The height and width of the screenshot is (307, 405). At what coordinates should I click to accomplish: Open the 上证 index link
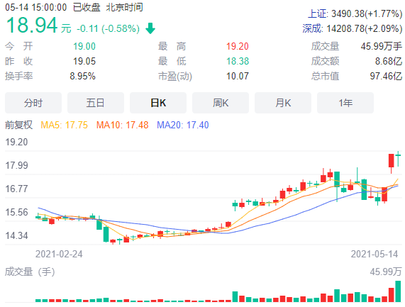click(x=318, y=13)
